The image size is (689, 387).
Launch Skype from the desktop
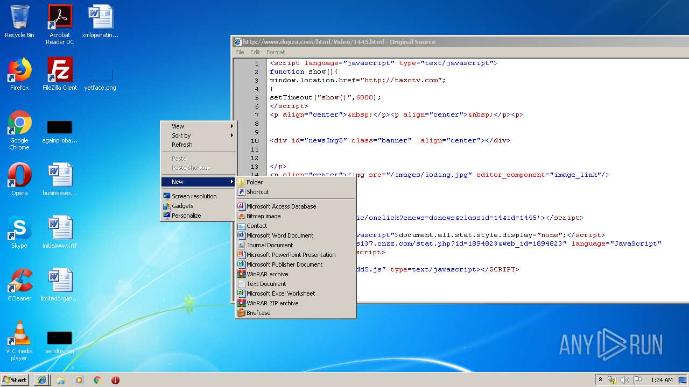click(x=19, y=232)
